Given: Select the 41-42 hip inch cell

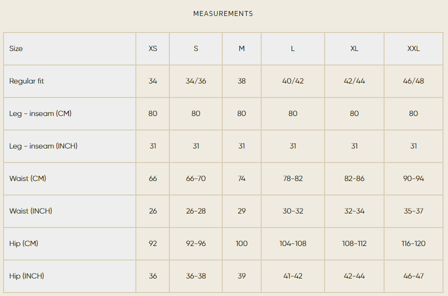Looking at the screenshot, I should (293, 276).
